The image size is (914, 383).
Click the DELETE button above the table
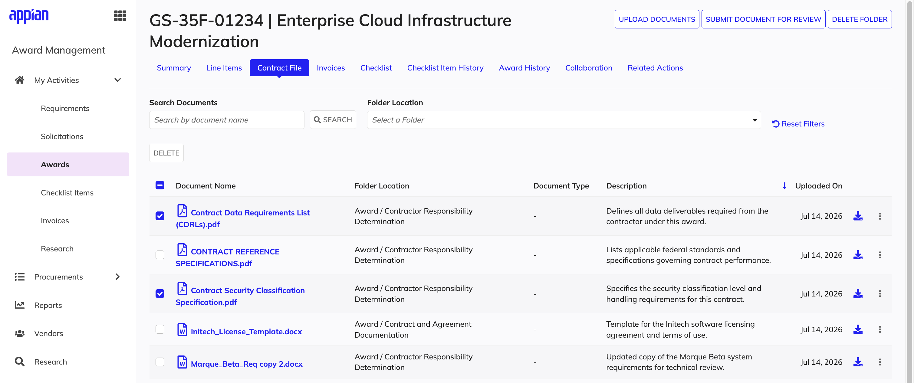[166, 153]
